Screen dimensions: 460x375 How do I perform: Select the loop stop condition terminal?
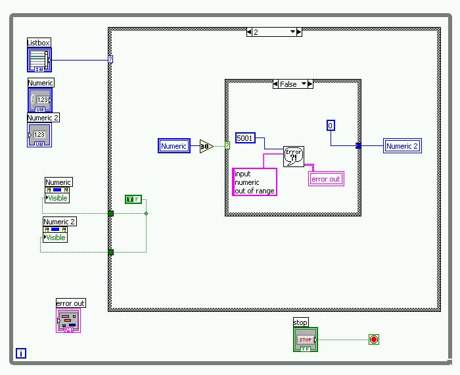374,339
